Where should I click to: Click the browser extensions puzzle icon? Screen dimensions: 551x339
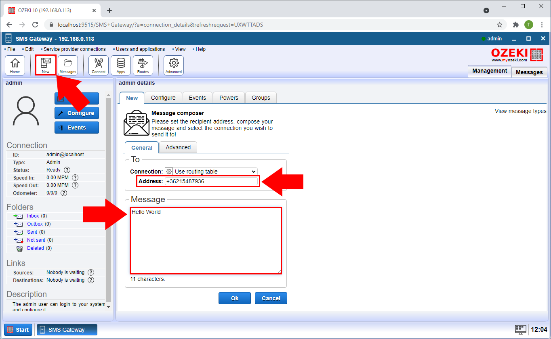(515, 25)
